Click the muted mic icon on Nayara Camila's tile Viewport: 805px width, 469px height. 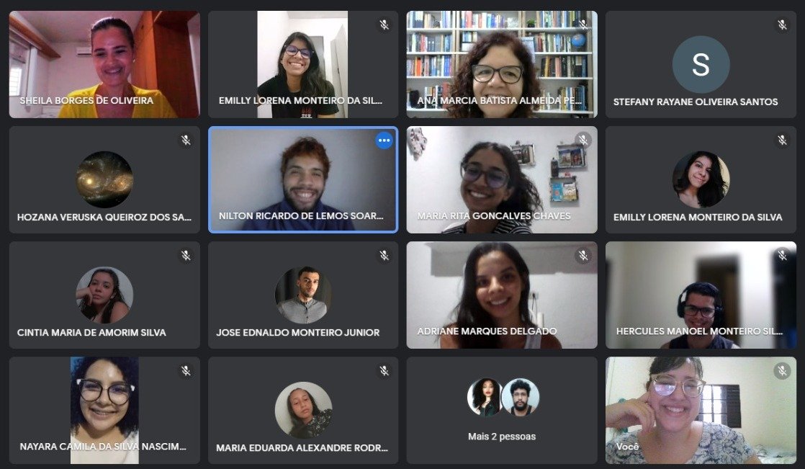click(186, 370)
